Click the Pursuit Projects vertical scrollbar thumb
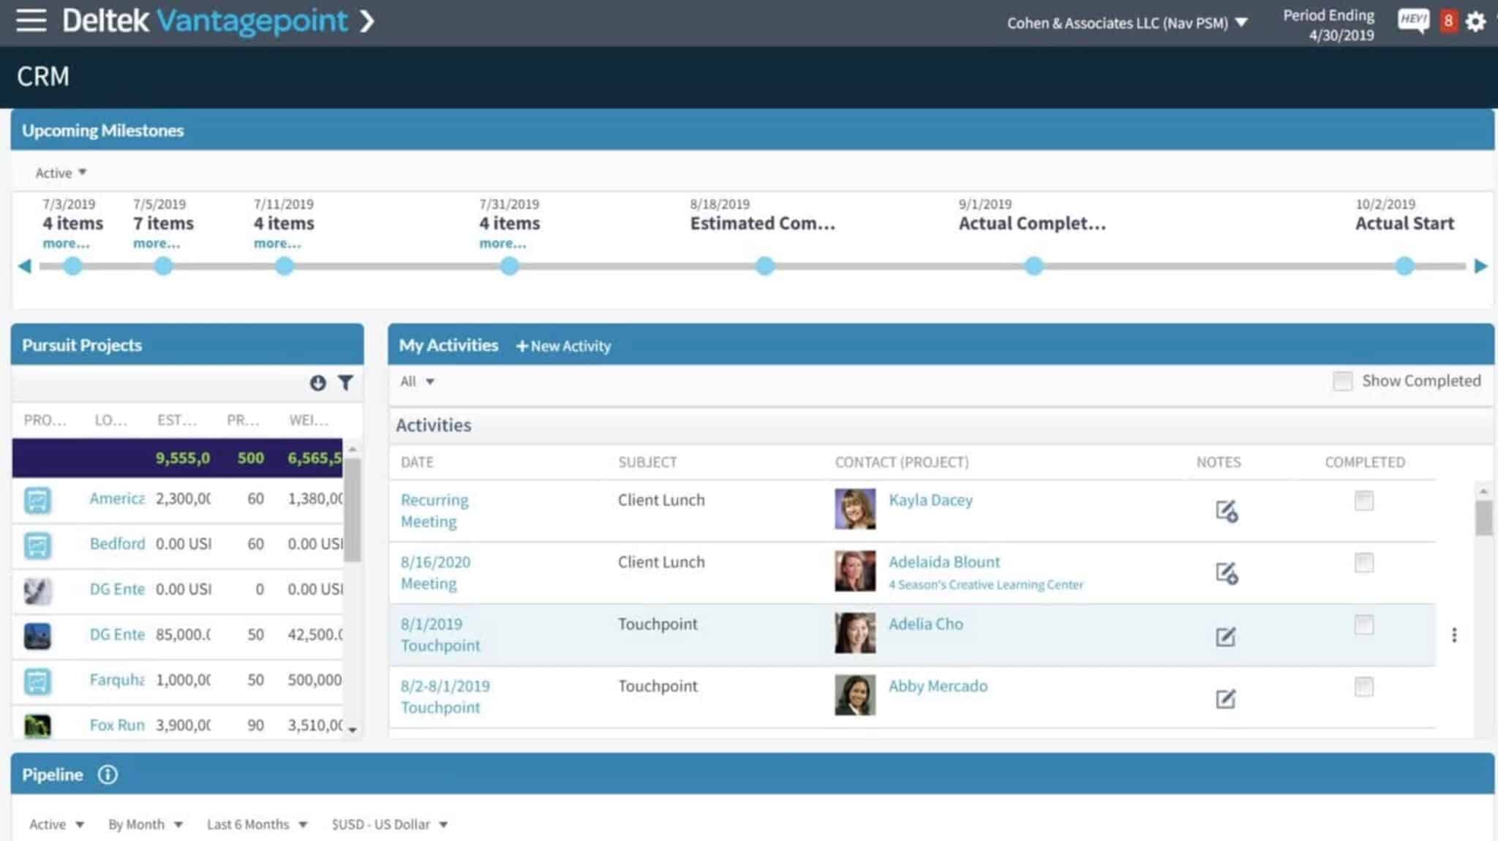1498x841 pixels. pyautogui.click(x=353, y=510)
